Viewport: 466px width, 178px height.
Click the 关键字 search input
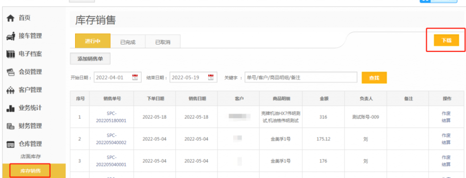301,78
